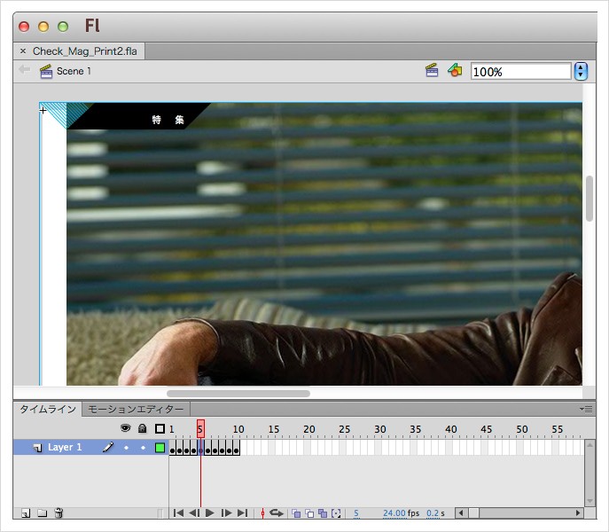Open the zoom level stepper dropdown
Image resolution: width=609 pixels, height=532 pixels.
tap(581, 72)
